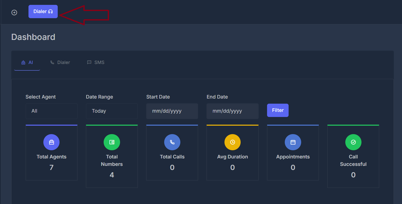Click the Total Calls phone icon
Image resolution: width=402 pixels, height=204 pixels.
click(172, 142)
